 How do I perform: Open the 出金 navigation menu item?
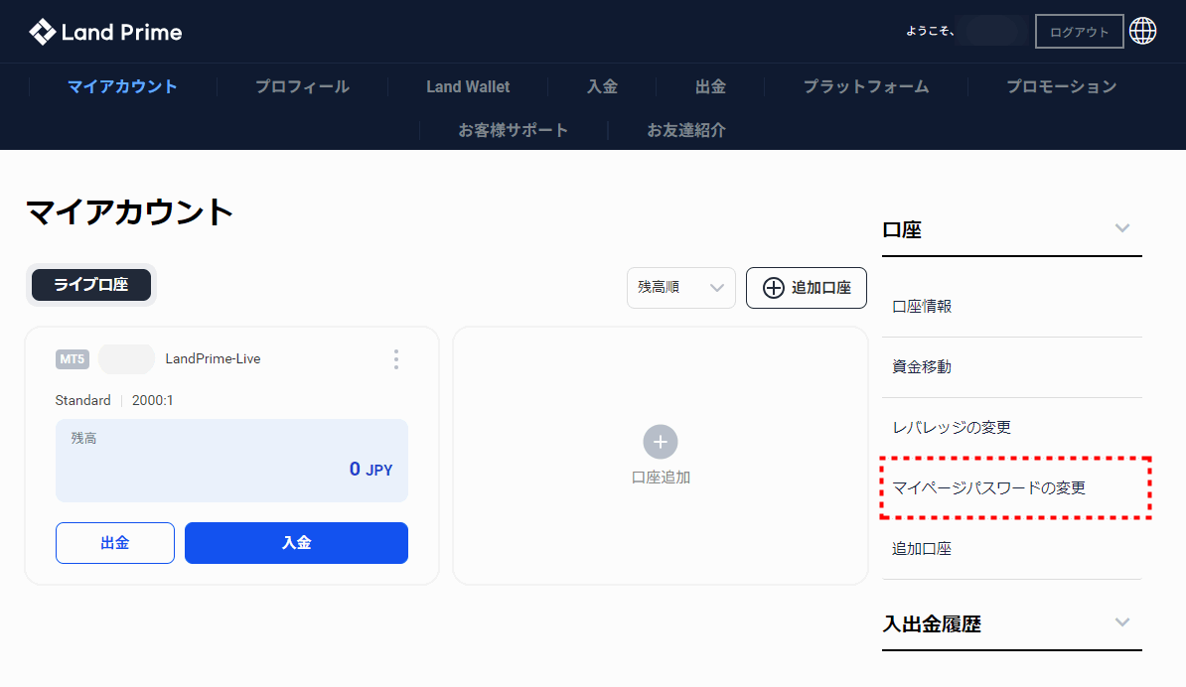click(x=710, y=86)
